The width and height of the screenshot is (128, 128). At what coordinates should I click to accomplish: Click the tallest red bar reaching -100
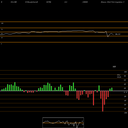(103, 101)
